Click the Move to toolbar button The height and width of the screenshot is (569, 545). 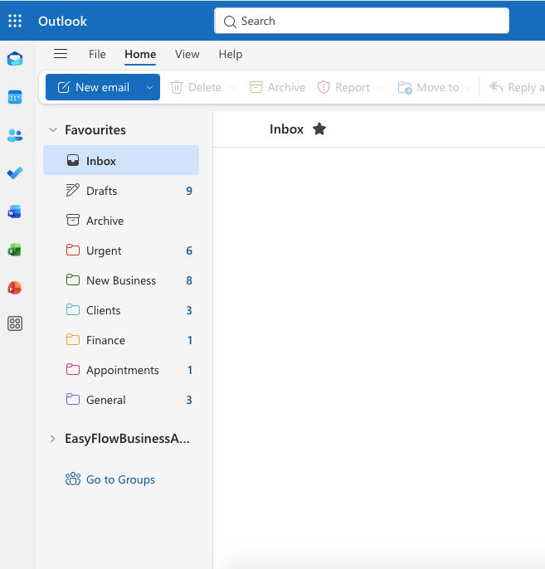coord(429,87)
